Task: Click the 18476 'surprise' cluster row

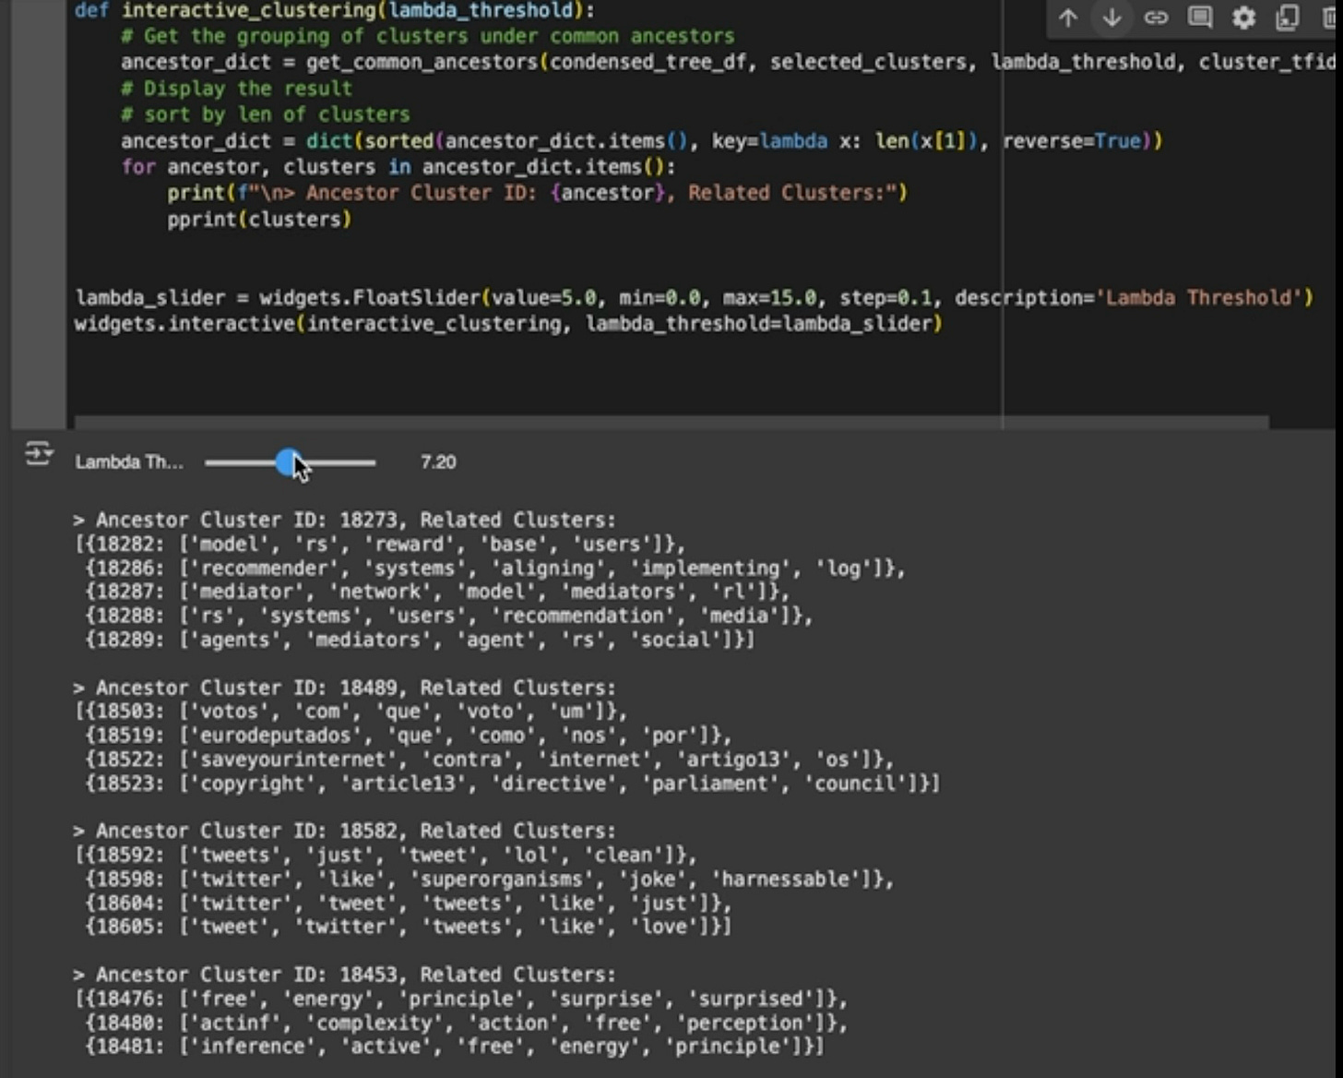Action: (x=461, y=999)
